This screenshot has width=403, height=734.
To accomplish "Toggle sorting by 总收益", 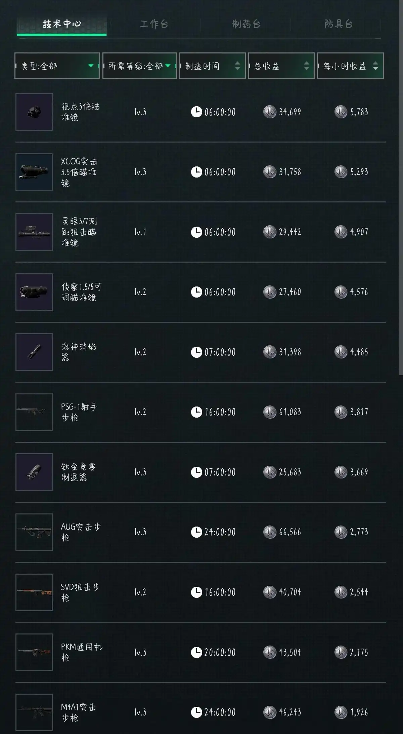I will [281, 66].
